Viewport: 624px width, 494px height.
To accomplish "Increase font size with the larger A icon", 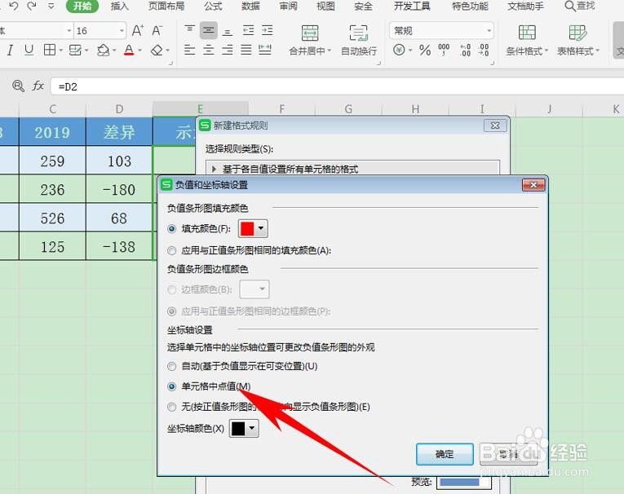I will (138, 31).
